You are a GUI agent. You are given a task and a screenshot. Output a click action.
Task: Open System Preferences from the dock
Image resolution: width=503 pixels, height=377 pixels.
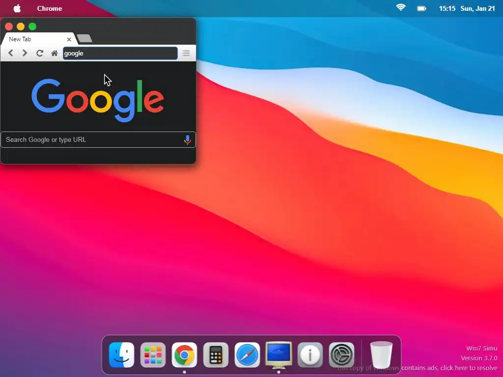pyautogui.click(x=342, y=355)
